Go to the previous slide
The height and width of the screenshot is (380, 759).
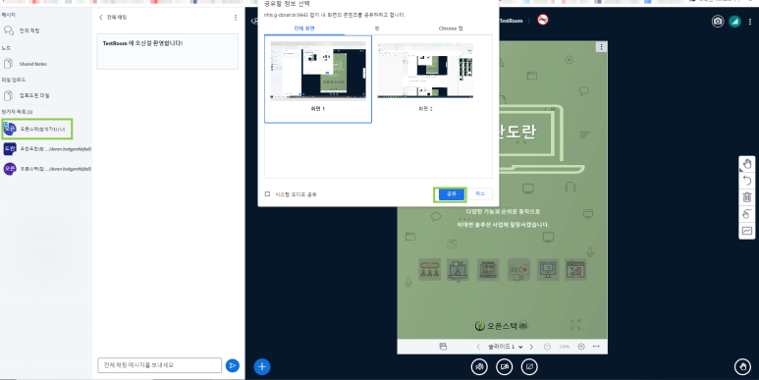tap(478, 347)
